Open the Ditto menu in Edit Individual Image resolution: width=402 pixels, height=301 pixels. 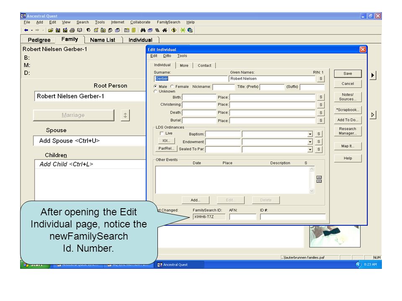click(167, 56)
